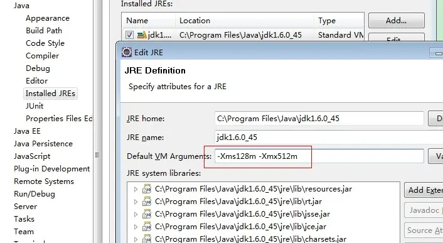Click the preferences sash handle beside the tree
Screen dimensions: 443x243
(97, 155)
